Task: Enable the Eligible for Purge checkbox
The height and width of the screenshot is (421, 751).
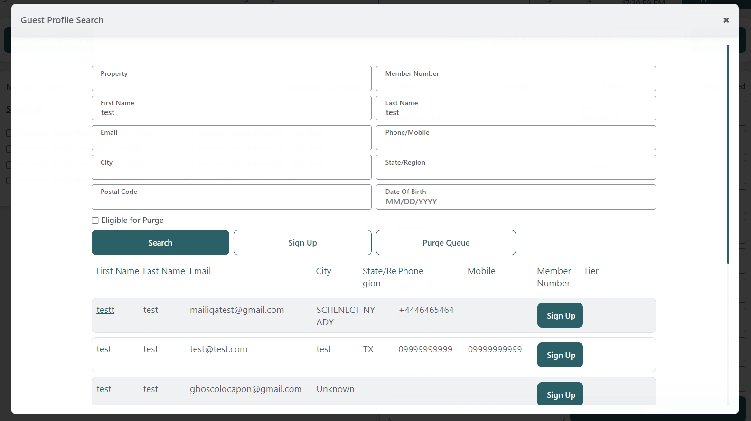Action: click(x=95, y=220)
